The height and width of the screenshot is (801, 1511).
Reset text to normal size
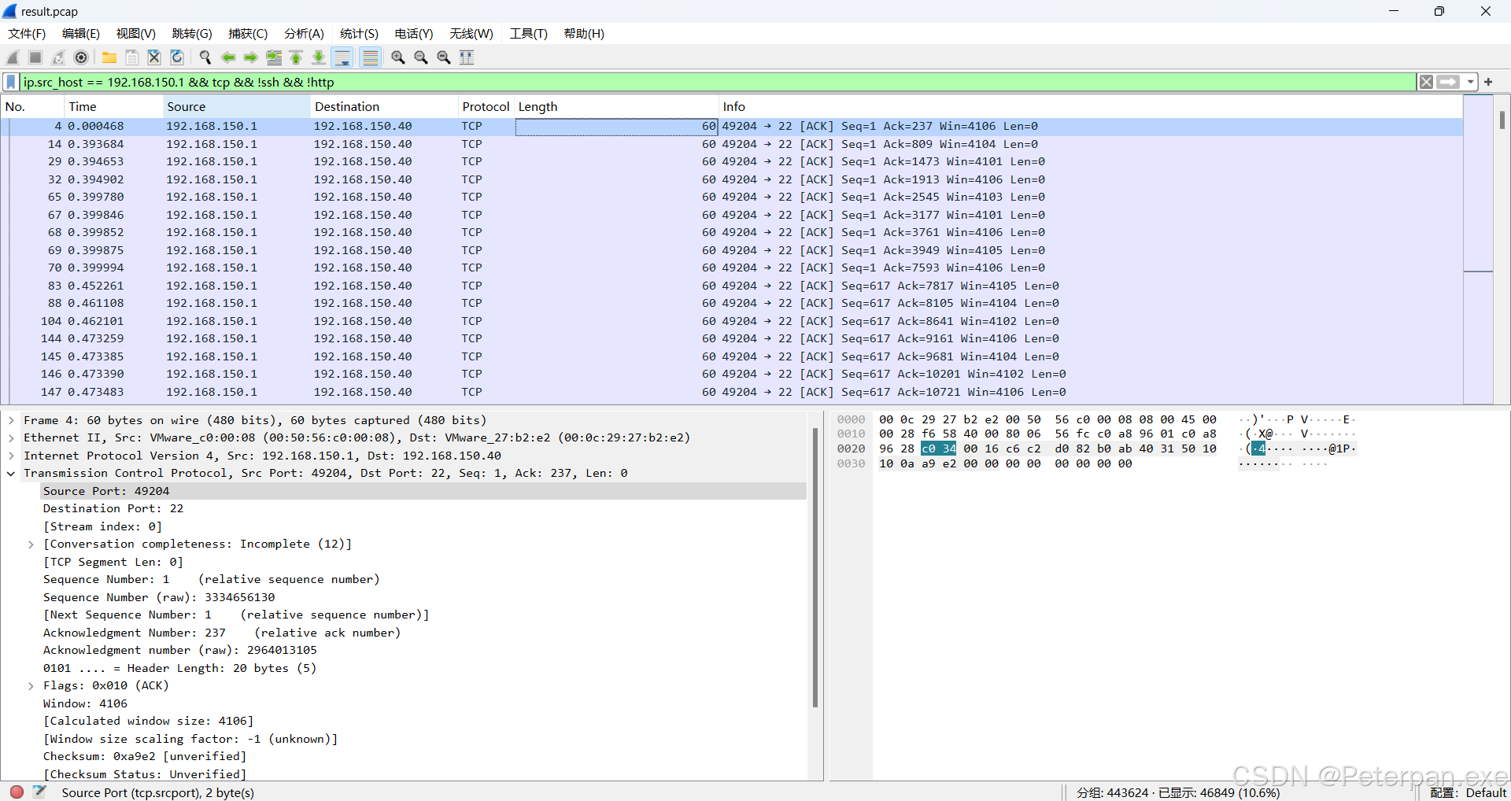coord(444,57)
